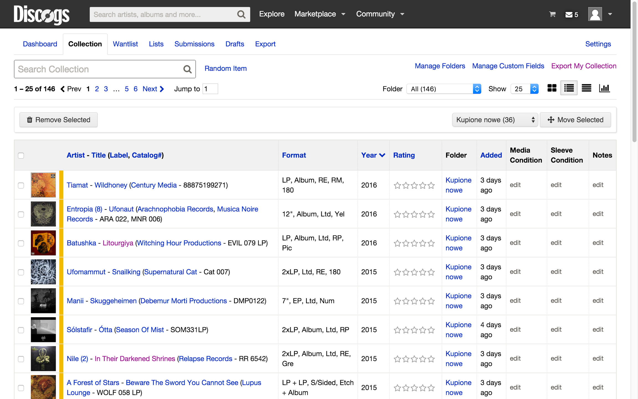Click the Discogs logo

tap(42, 15)
